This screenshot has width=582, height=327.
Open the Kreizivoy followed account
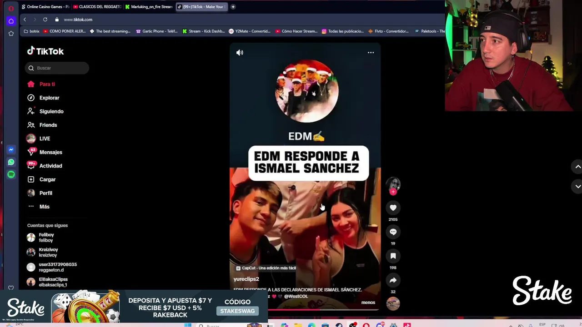42,253
